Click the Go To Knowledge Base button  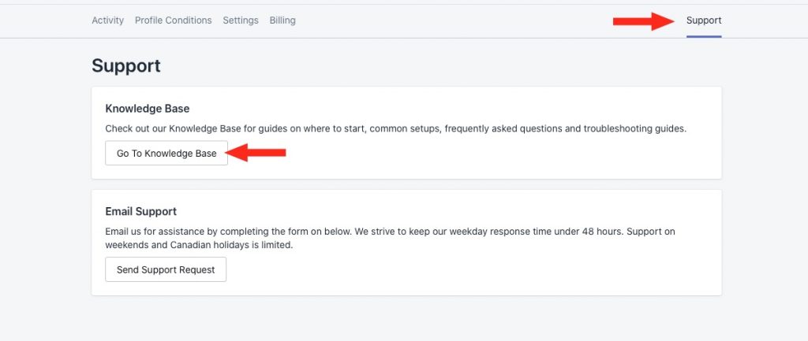[x=166, y=154]
